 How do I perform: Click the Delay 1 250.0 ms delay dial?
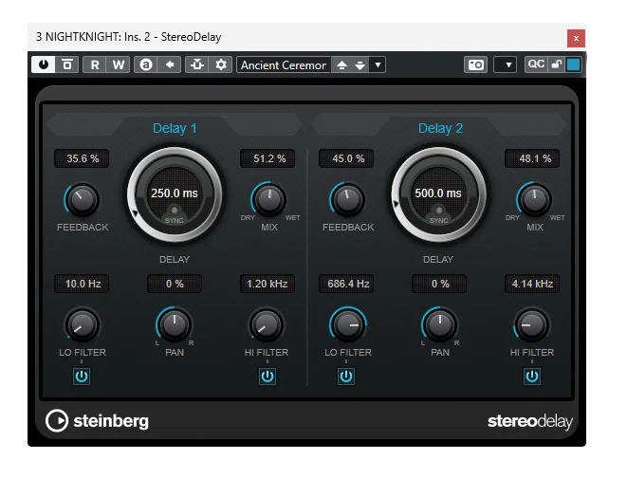pos(175,194)
